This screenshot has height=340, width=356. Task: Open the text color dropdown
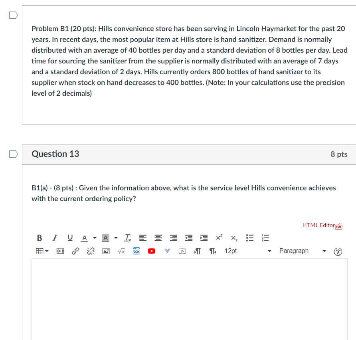click(x=84, y=238)
